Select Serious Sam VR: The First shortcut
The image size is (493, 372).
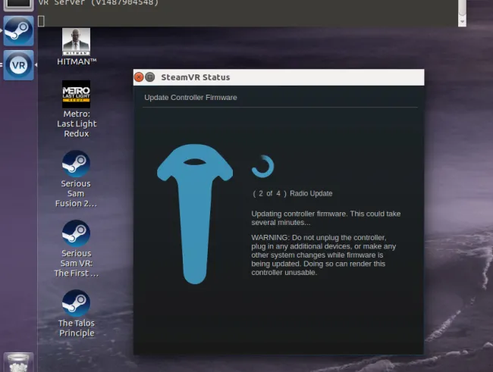coord(76,249)
